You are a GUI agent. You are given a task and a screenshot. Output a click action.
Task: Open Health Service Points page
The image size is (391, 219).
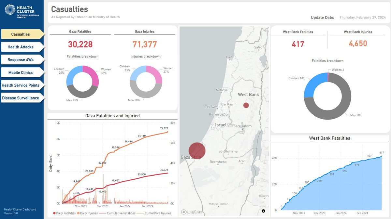22,85
